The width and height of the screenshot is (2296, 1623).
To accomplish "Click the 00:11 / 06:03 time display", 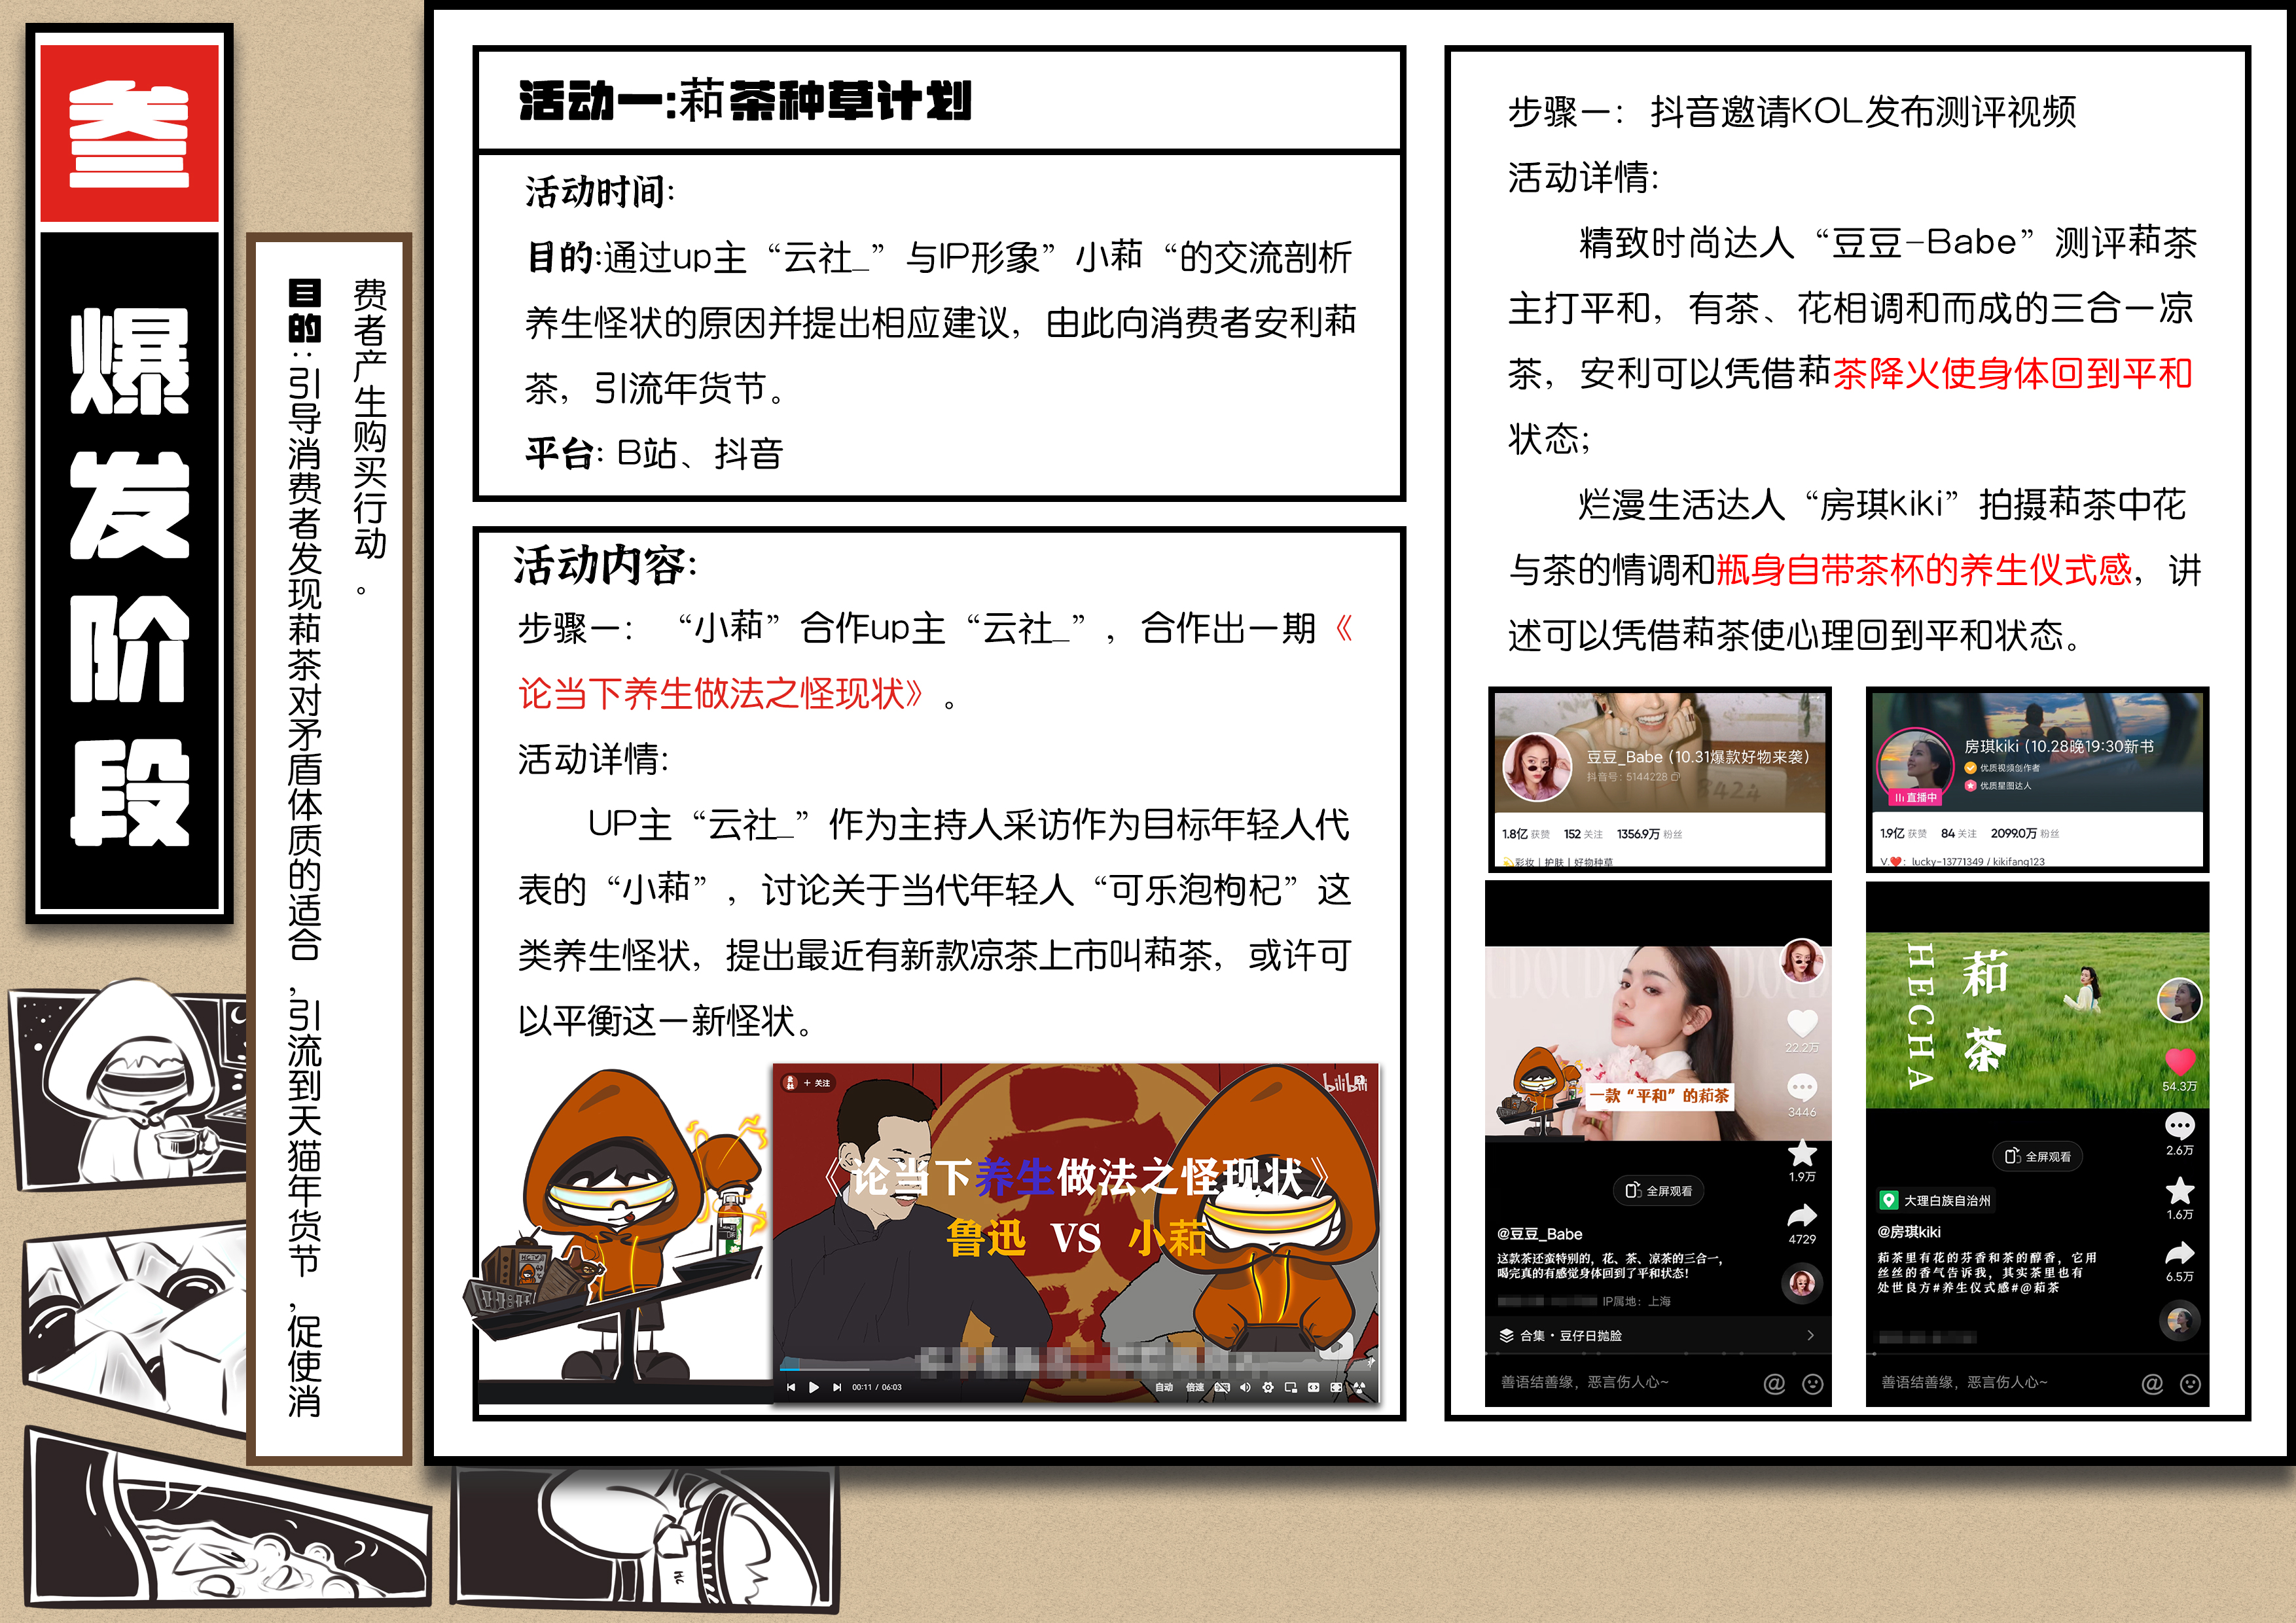I will [x=876, y=1387].
